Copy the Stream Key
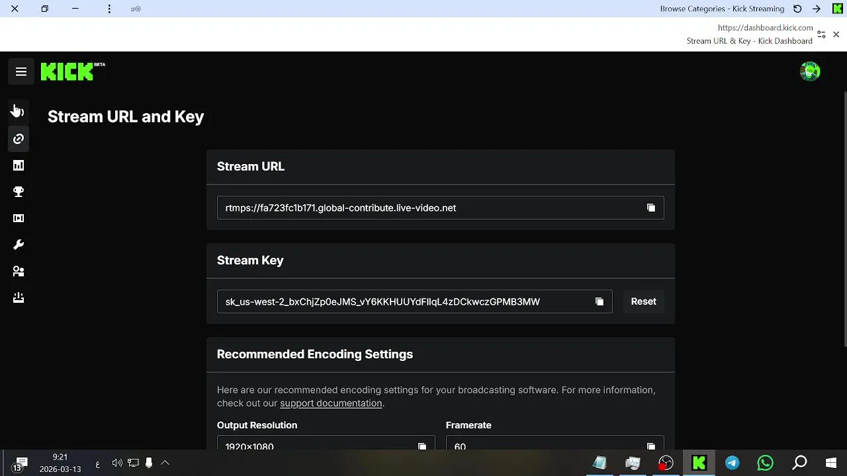847x476 pixels. (x=600, y=301)
